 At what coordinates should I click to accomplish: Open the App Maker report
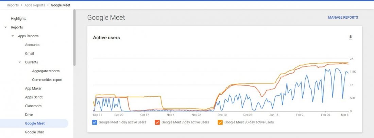coord(33,88)
